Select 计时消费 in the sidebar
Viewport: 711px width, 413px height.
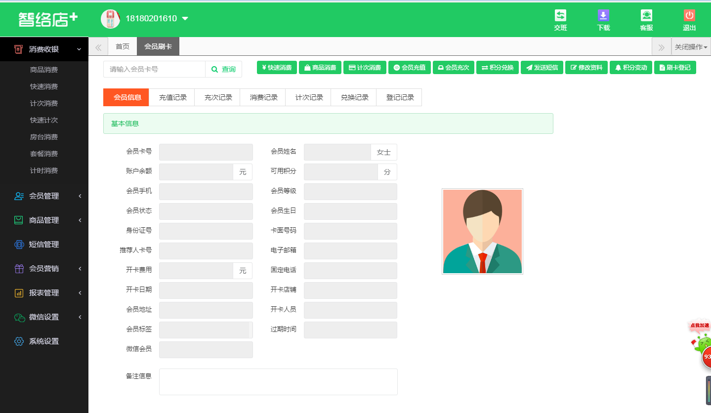pos(44,170)
